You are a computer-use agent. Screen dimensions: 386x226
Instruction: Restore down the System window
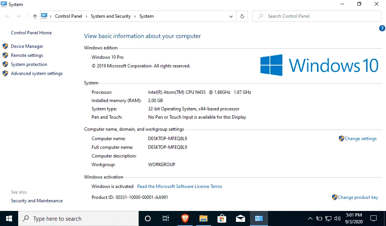pyautogui.click(x=359, y=4)
